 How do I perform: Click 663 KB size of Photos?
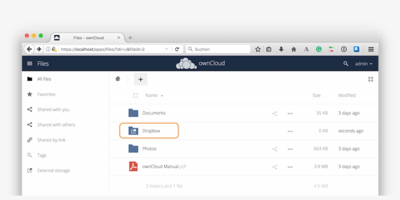320,148
